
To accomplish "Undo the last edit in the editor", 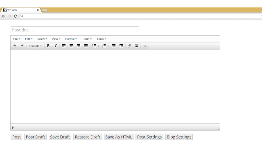I will click(x=15, y=46).
